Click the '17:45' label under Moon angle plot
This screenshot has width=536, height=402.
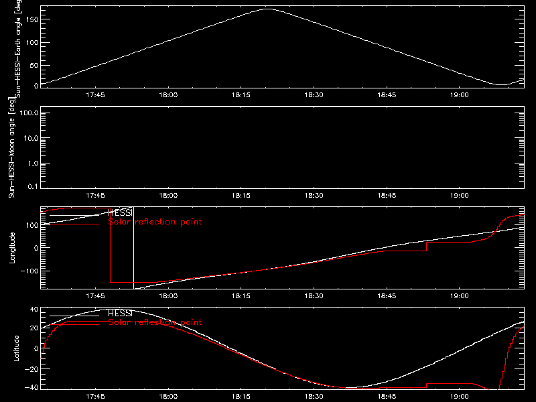[95, 196]
